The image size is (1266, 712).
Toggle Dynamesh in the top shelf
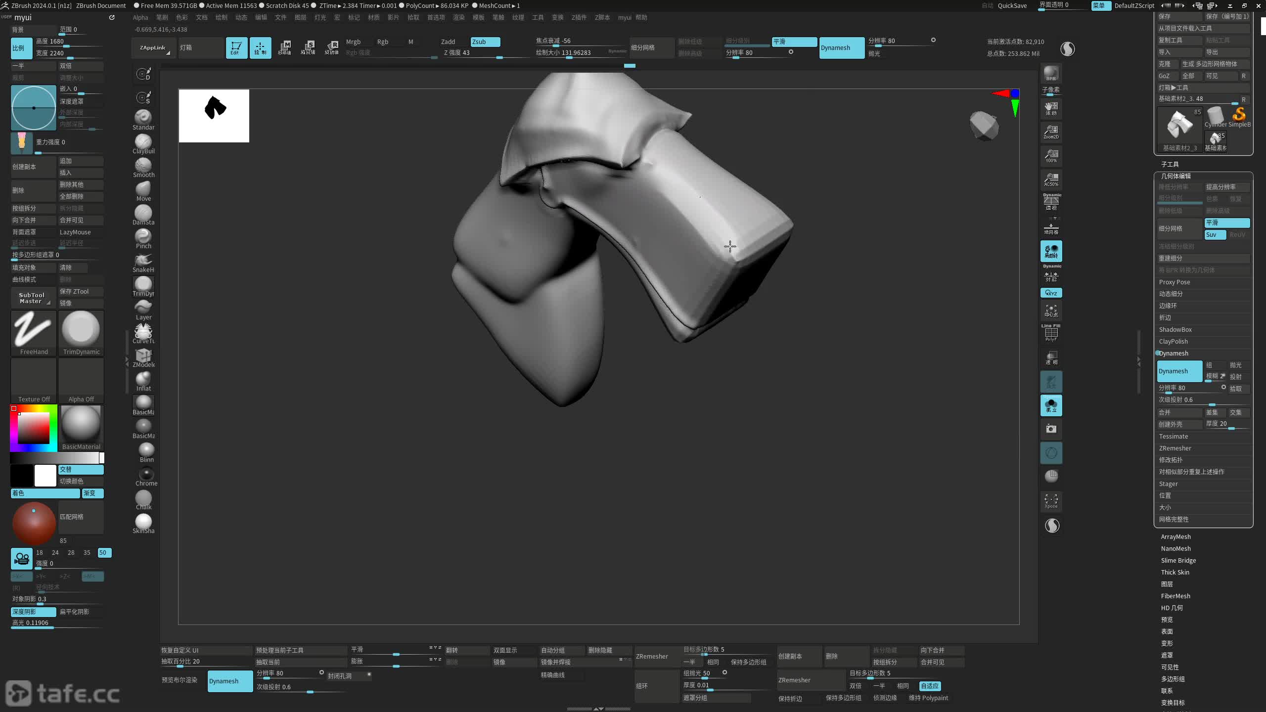coord(841,48)
